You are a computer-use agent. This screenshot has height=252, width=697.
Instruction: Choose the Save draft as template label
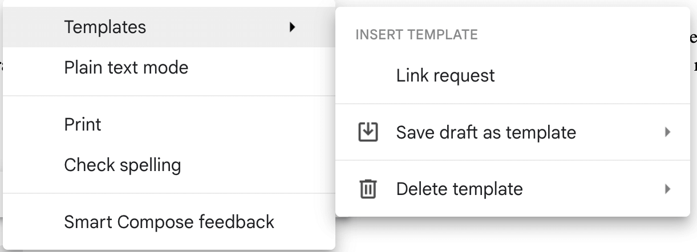pos(486,132)
